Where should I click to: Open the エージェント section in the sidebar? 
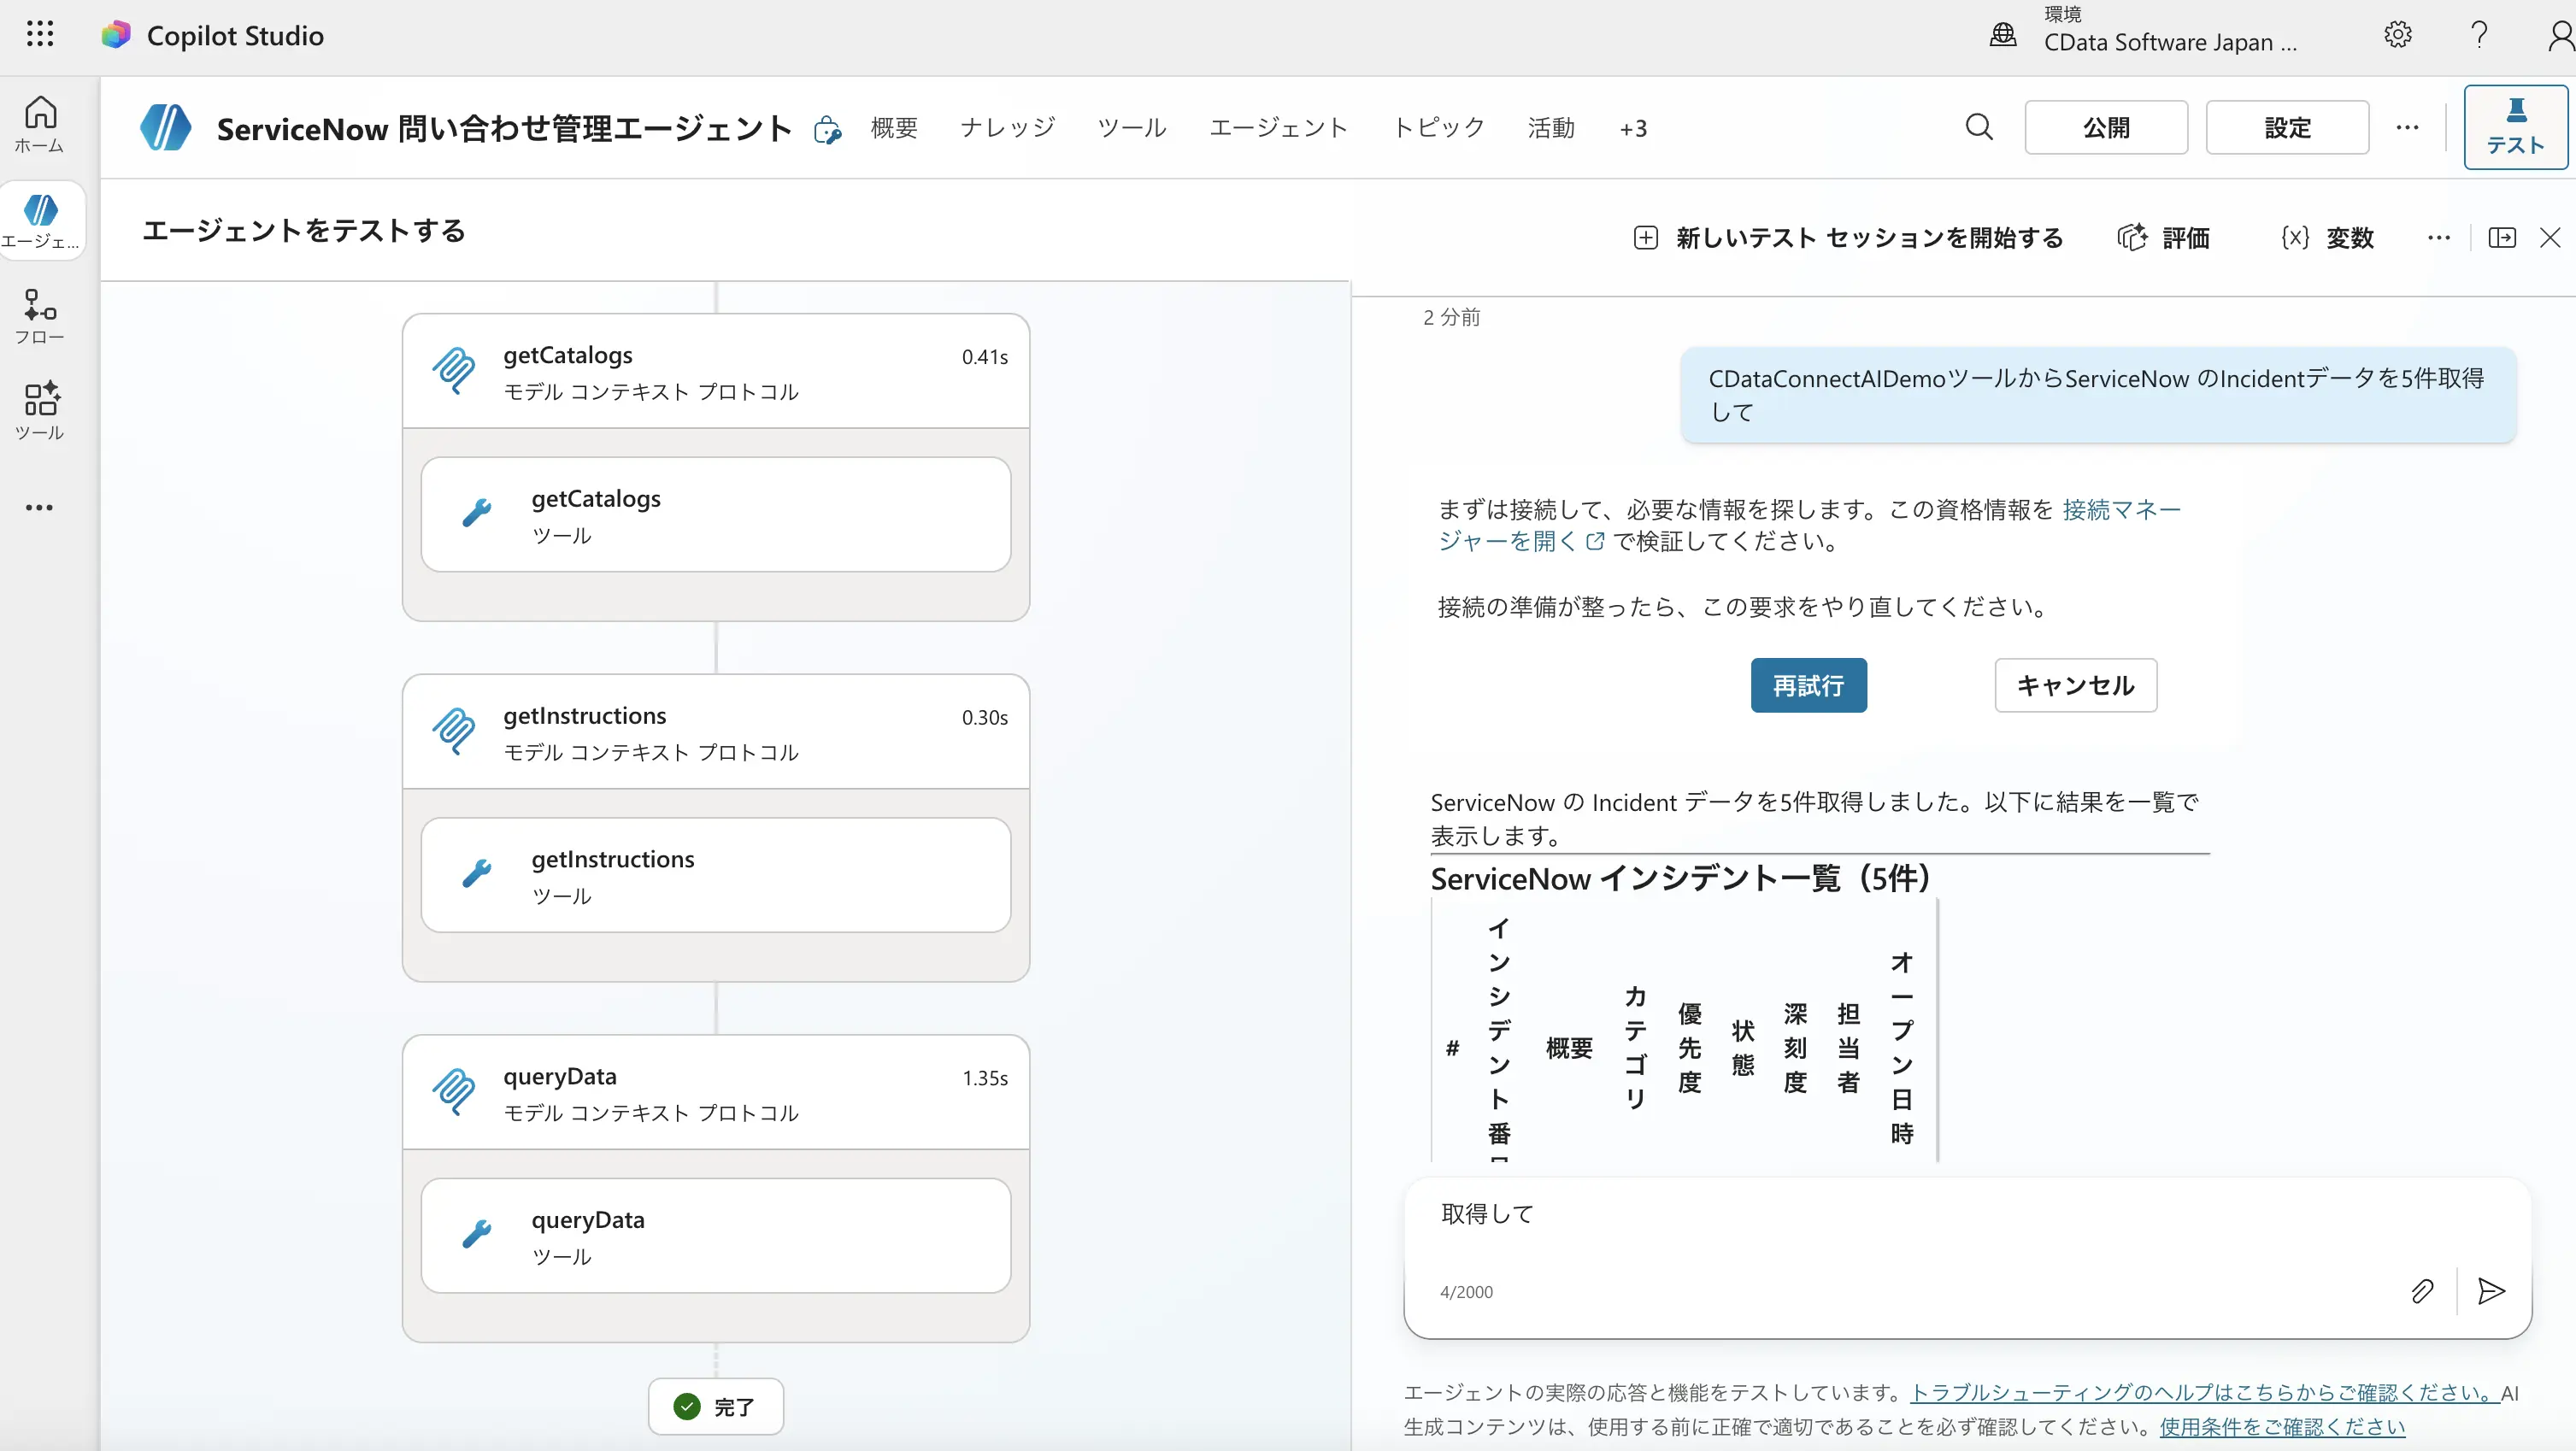(41, 219)
